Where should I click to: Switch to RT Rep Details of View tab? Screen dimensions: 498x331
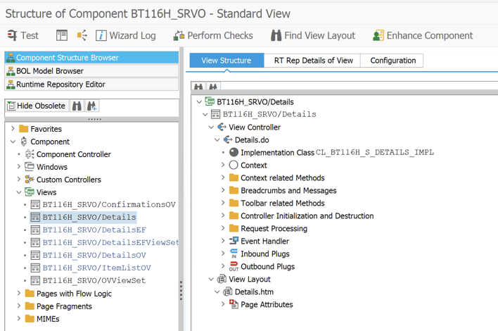coord(313,61)
